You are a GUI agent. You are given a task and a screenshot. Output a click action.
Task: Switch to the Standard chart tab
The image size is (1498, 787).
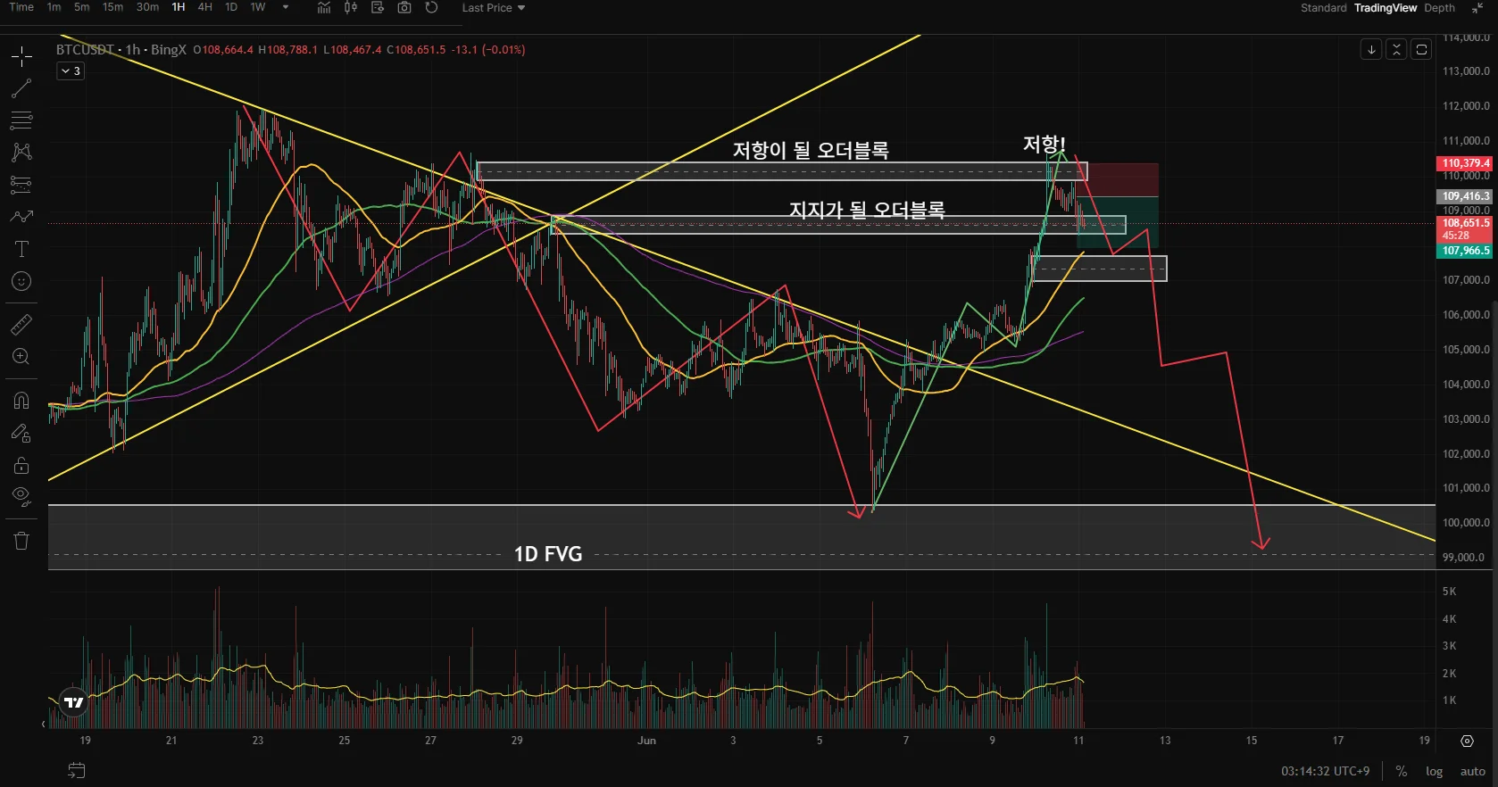(1323, 8)
